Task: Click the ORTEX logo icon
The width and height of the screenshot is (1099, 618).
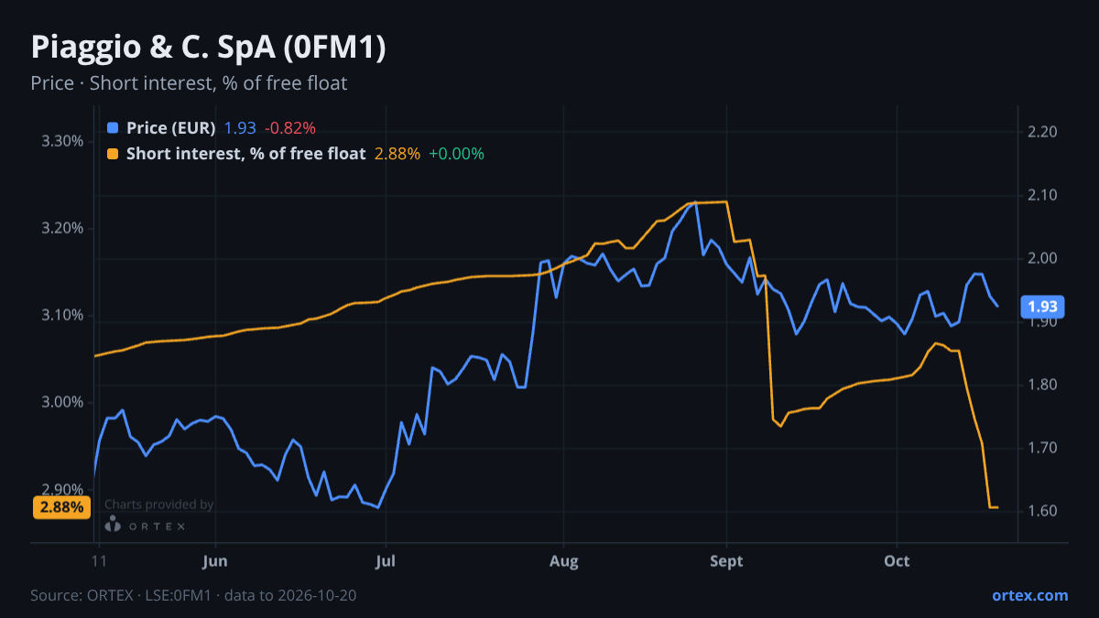Action: tap(113, 525)
